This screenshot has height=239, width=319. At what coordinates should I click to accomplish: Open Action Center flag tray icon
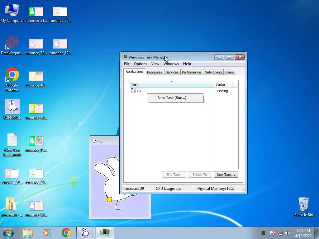pyautogui.click(x=272, y=233)
